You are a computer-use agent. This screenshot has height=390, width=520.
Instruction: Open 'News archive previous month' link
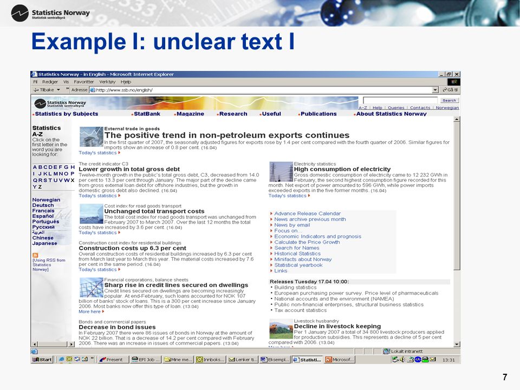(x=310, y=219)
